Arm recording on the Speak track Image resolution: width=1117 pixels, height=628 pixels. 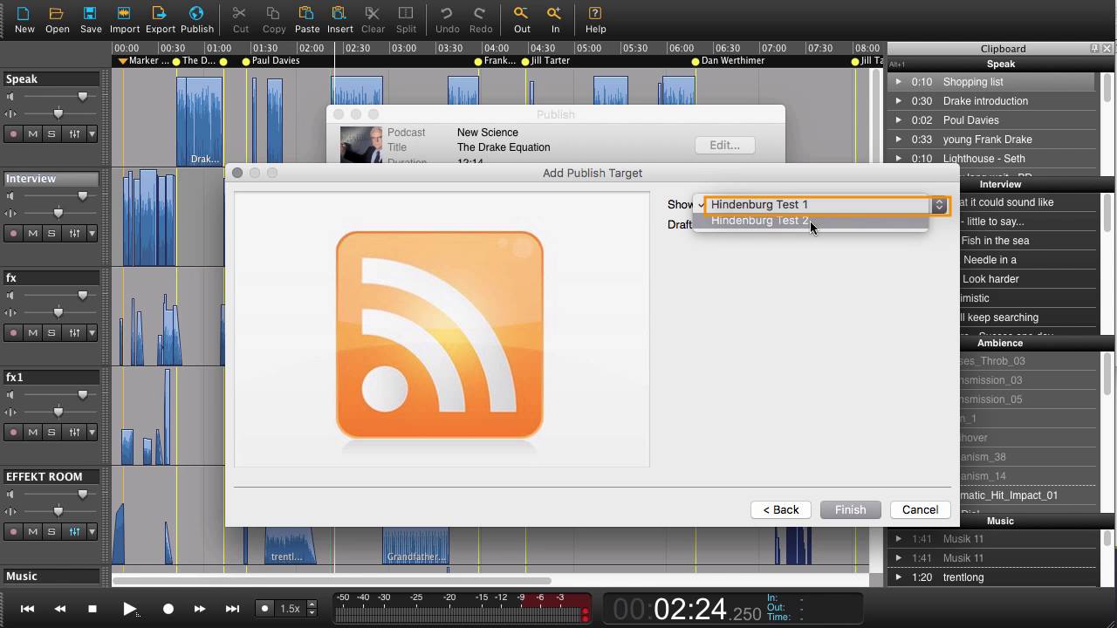point(13,133)
